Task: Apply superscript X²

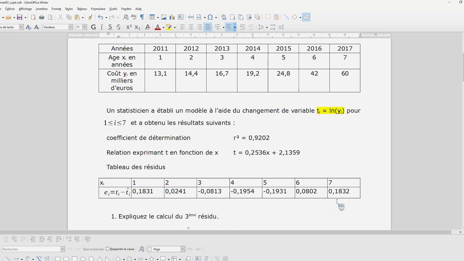Action: click(x=129, y=27)
